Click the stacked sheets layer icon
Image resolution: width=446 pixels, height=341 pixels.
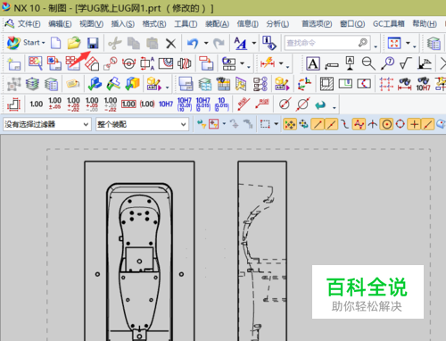(x=32, y=84)
